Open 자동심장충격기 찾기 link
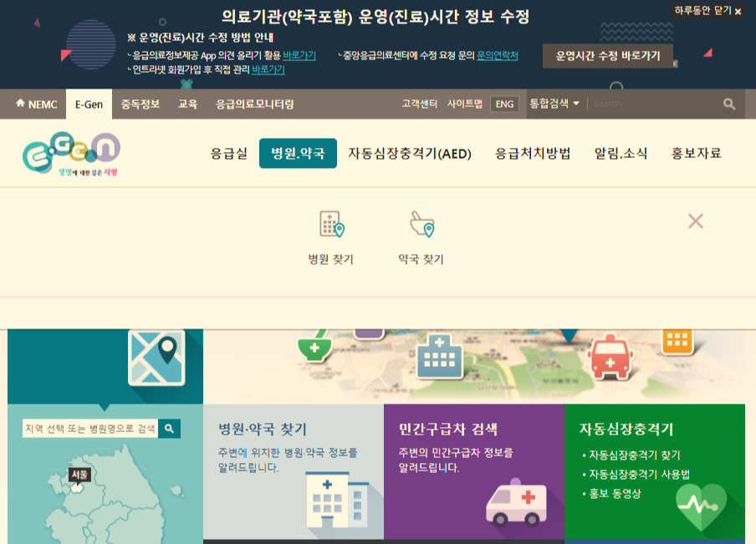This screenshot has width=756, height=544. pos(635,455)
